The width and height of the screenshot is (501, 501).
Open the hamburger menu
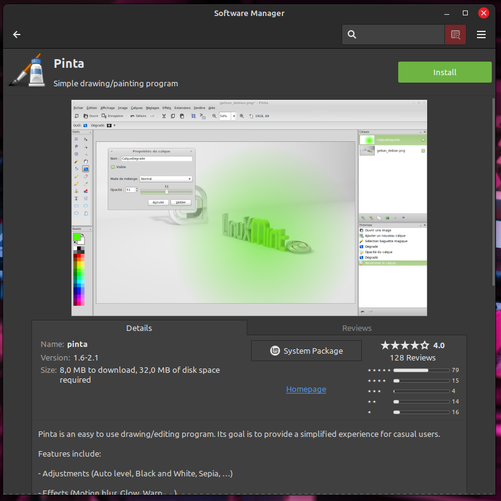point(481,35)
